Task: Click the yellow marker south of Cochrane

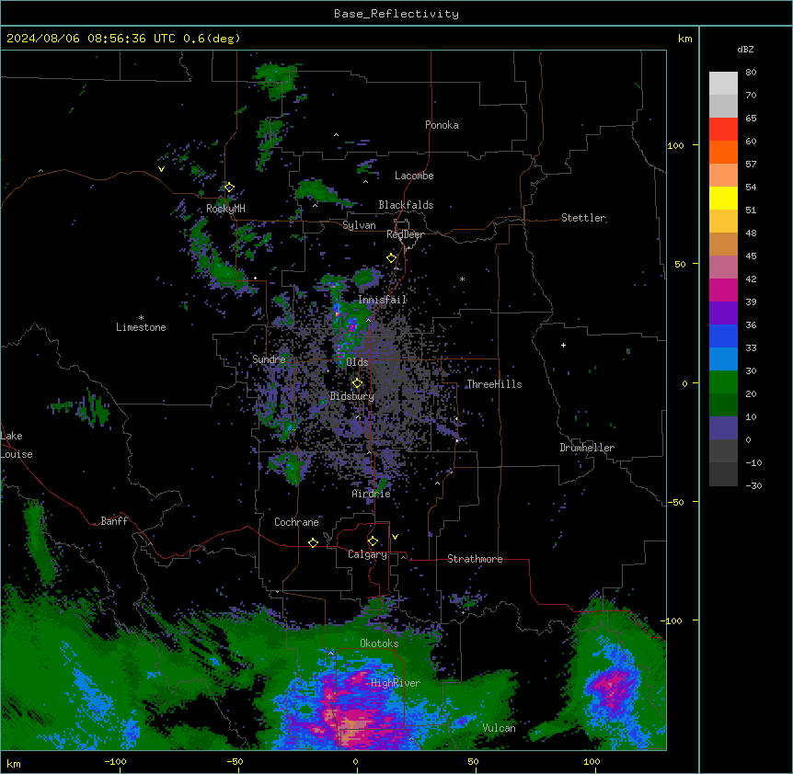Action: pos(313,542)
